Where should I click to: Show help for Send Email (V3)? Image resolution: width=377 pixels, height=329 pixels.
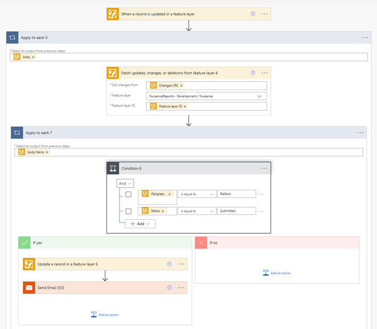coord(169,287)
